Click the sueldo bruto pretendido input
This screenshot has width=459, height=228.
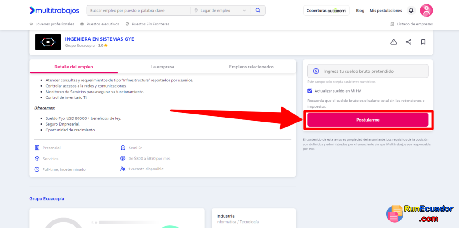[368, 71]
